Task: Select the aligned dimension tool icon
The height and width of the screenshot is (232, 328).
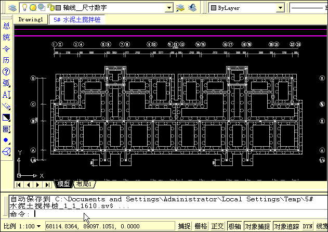Action: [6, 106]
